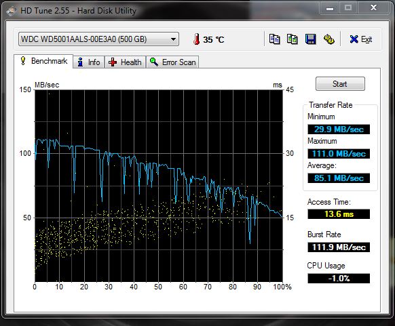Viewport: 395px width, 326px height.
Task: Open the Health tab
Action: 125,62
